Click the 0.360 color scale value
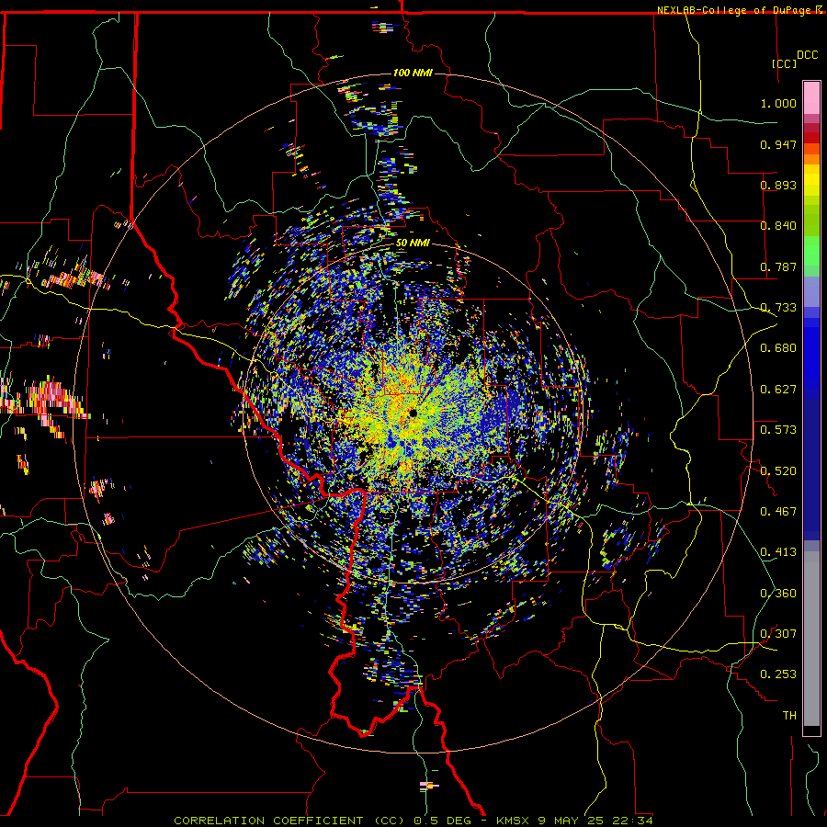The image size is (827, 827). pos(778,594)
